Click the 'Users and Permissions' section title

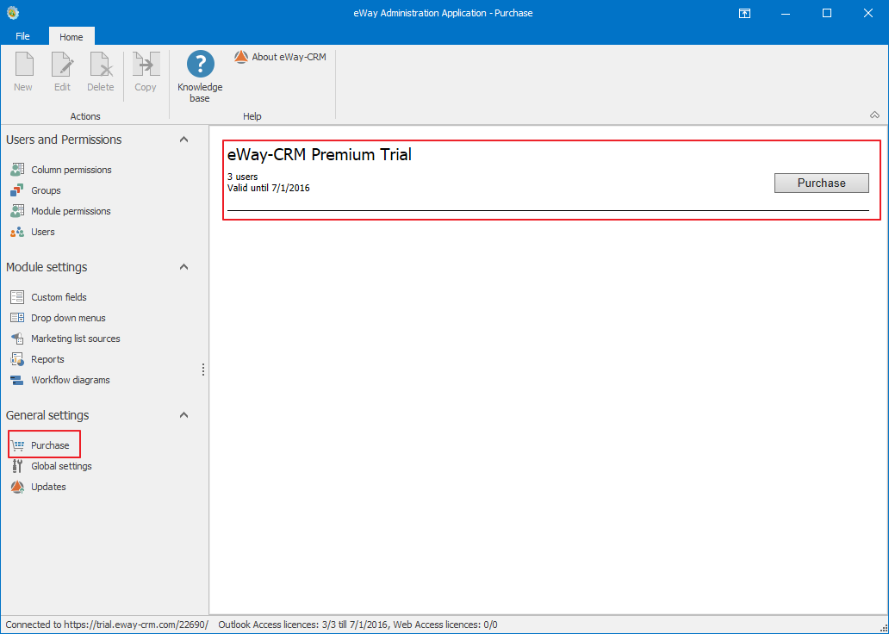(x=64, y=140)
